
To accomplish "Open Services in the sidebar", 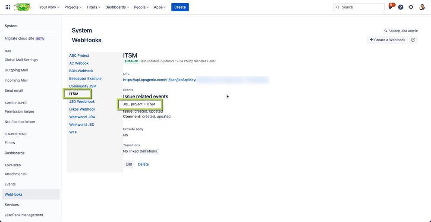I will pyautogui.click(x=12, y=205).
